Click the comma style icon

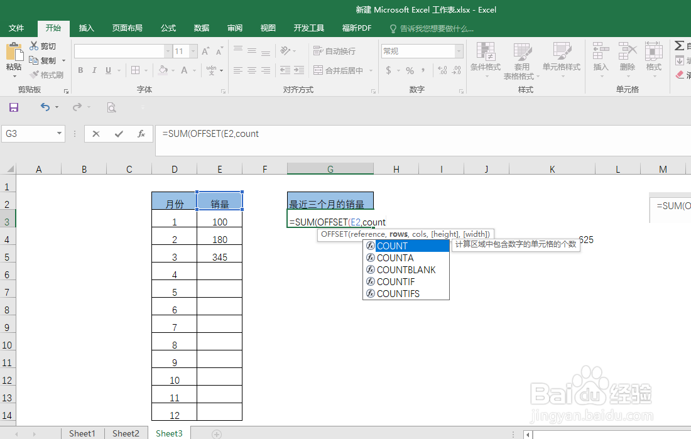(423, 70)
